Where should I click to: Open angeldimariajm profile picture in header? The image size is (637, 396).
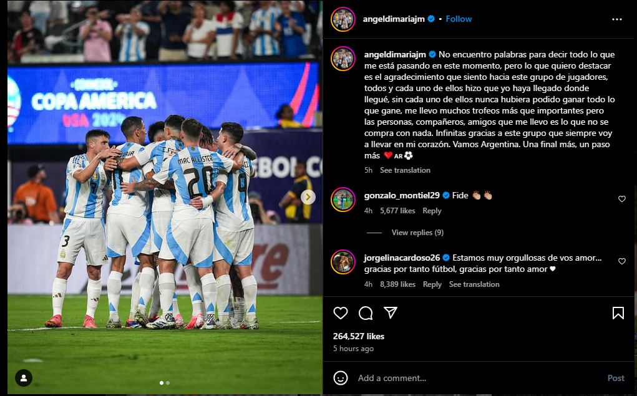click(x=343, y=19)
